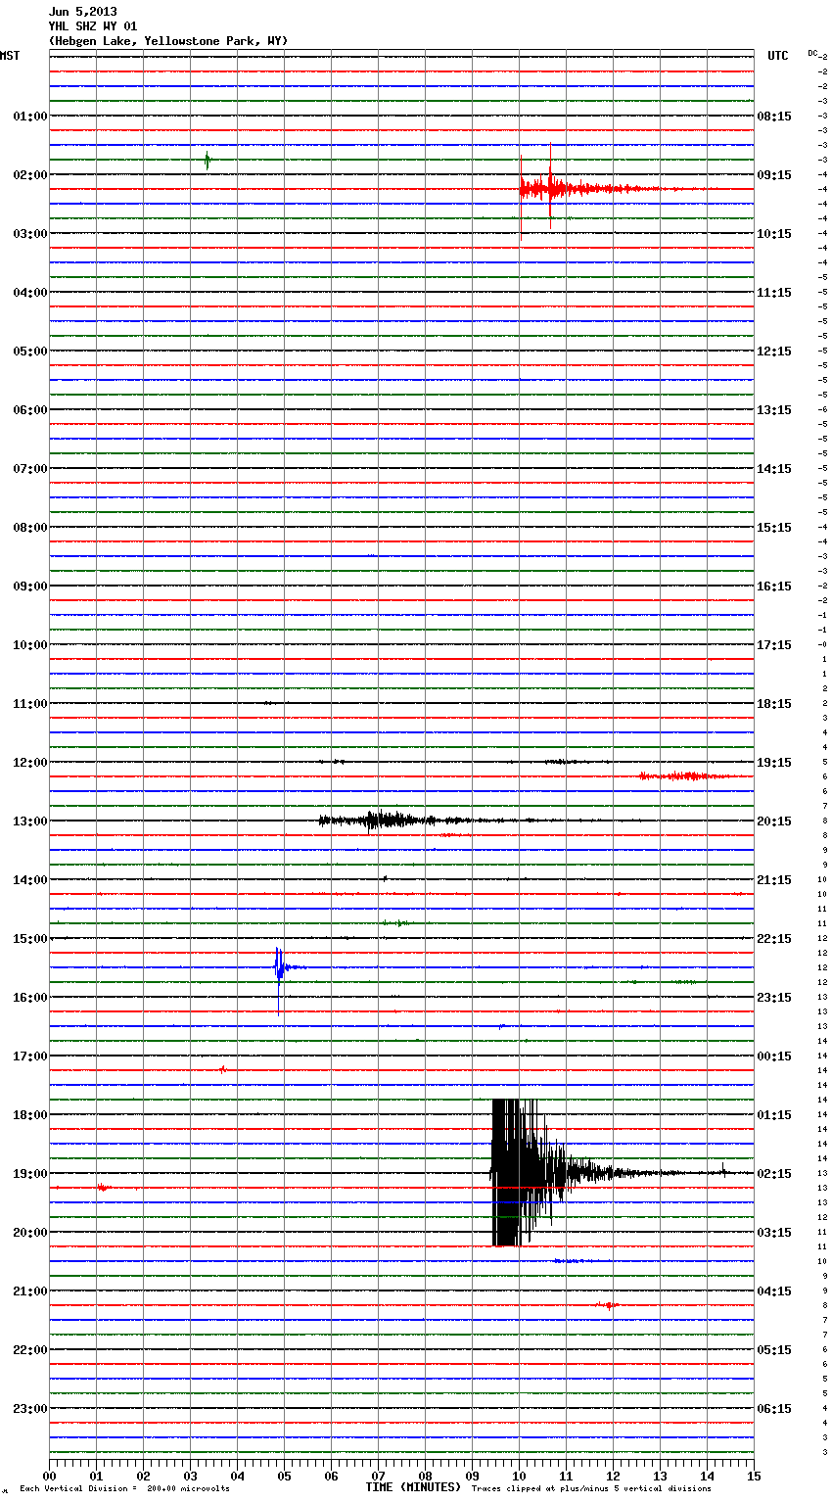Screen dimensions: 832x1502
Task: Click the red tremor burst after 12:00 MST
Action: 685,776
